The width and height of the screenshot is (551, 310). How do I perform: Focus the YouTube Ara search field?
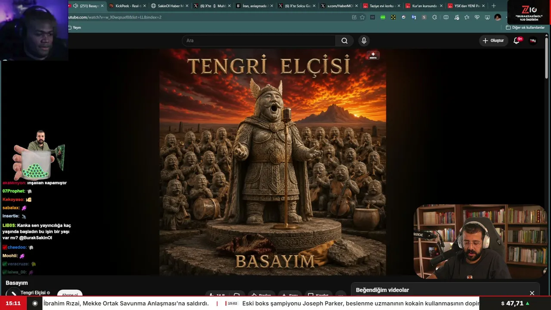[258, 40]
